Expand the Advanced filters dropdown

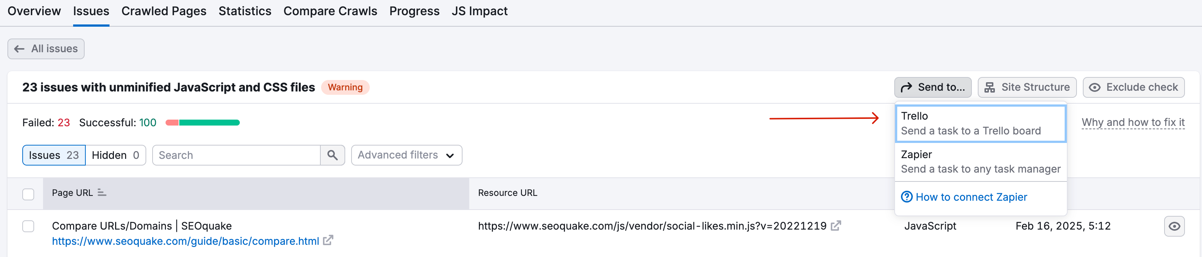(406, 155)
